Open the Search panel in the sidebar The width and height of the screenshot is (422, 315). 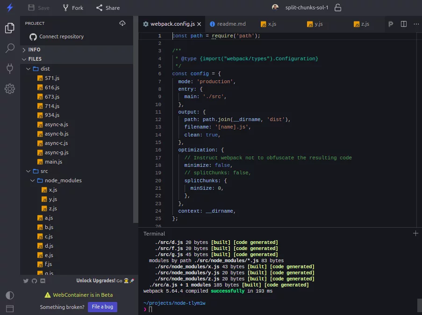click(x=10, y=48)
